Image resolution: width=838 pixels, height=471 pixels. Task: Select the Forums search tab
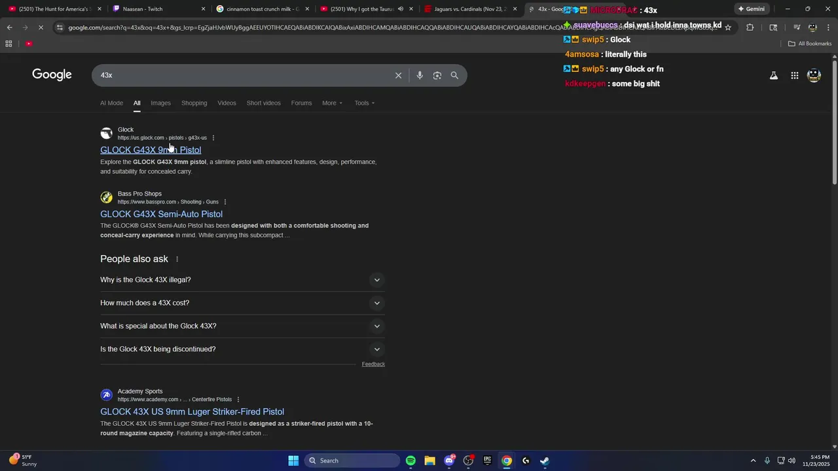pyautogui.click(x=301, y=103)
